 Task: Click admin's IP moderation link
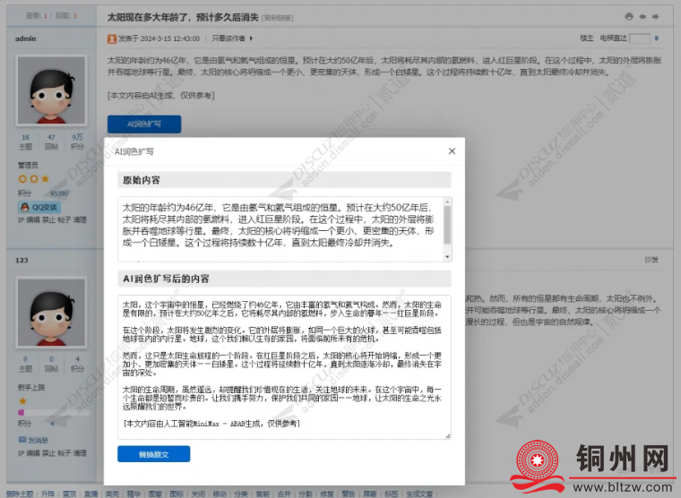point(21,220)
